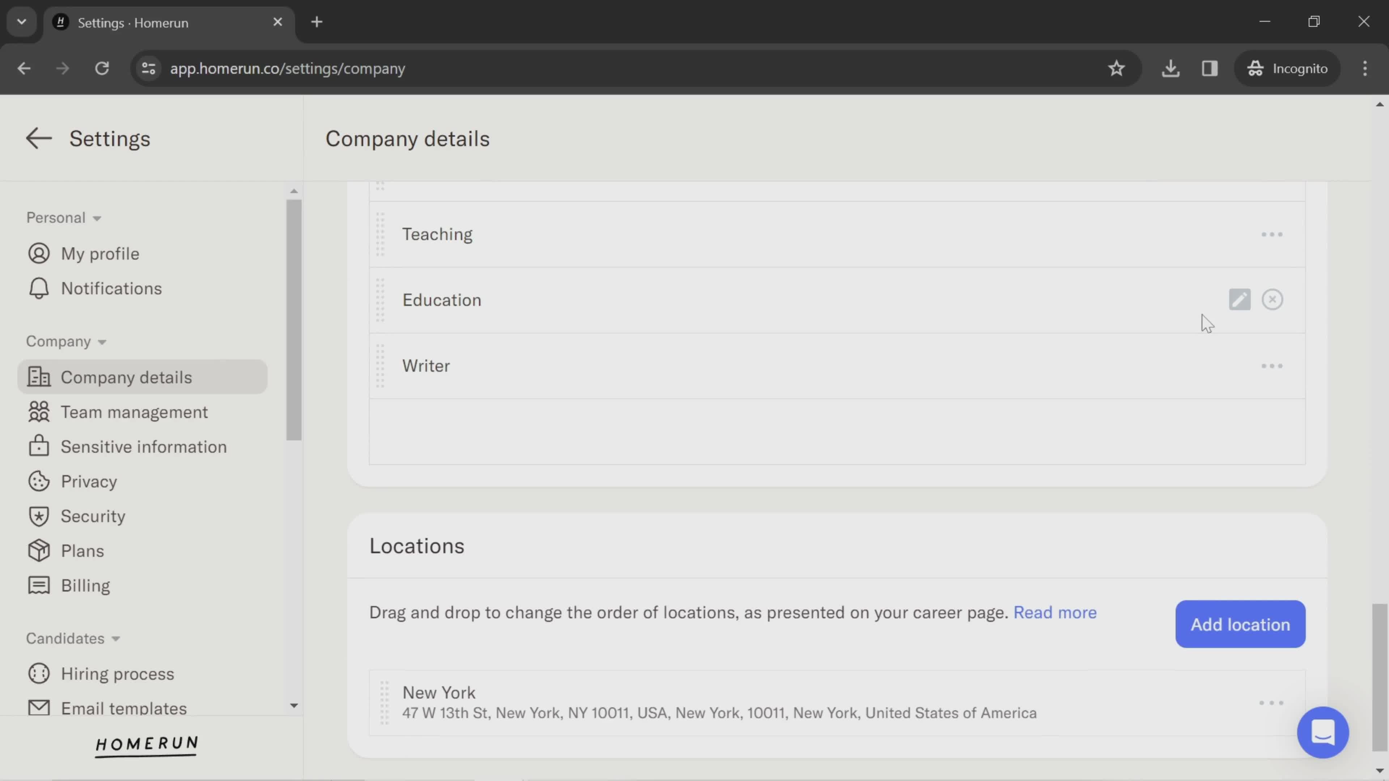The image size is (1389, 781).
Task: Delete the Education department with X icon
Action: [1273, 300]
